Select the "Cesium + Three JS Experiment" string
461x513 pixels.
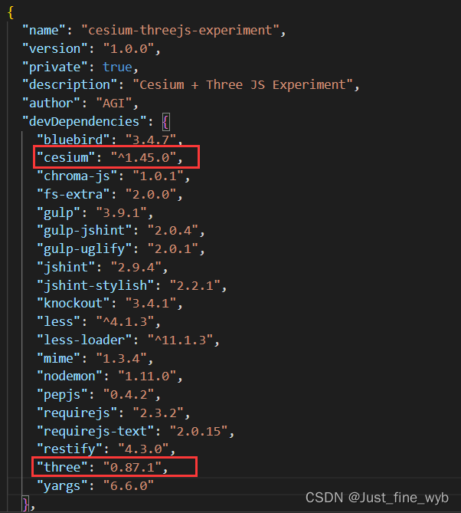(243, 85)
